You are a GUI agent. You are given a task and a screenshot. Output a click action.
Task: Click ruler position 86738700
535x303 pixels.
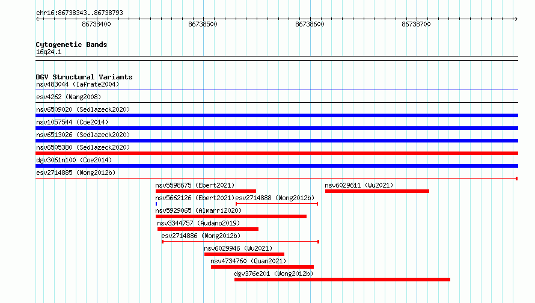tap(416, 24)
